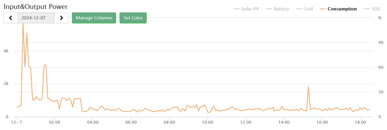Click the 18:00 label on time axis
Image resolution: width=387 pixels, height=130 pixels.
click(360, 122)
